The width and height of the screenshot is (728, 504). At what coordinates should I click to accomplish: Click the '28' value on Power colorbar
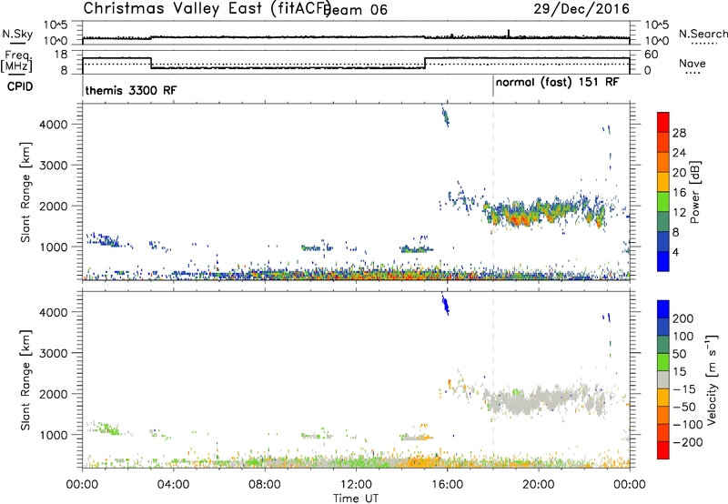(x=679, y=133)
